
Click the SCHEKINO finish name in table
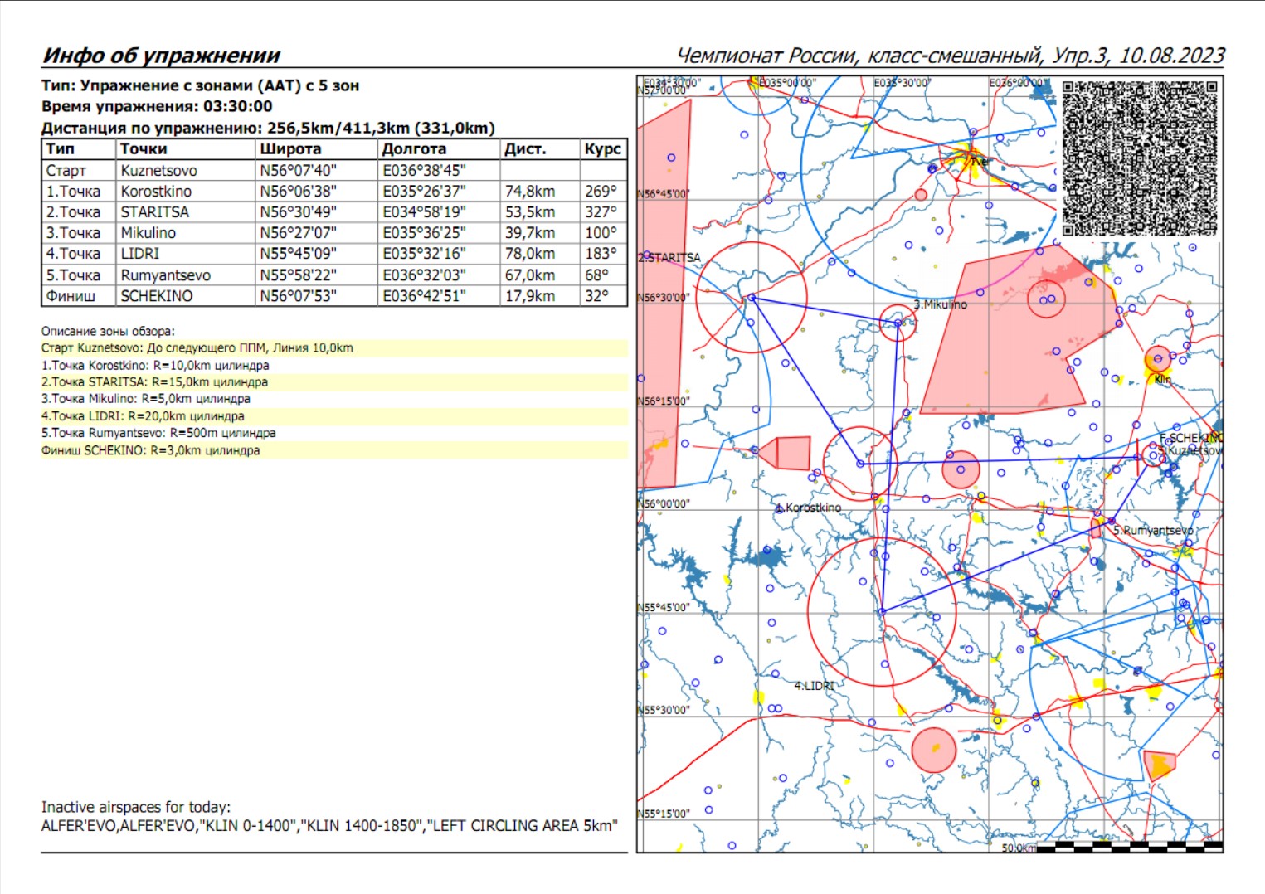click(157, 296)
